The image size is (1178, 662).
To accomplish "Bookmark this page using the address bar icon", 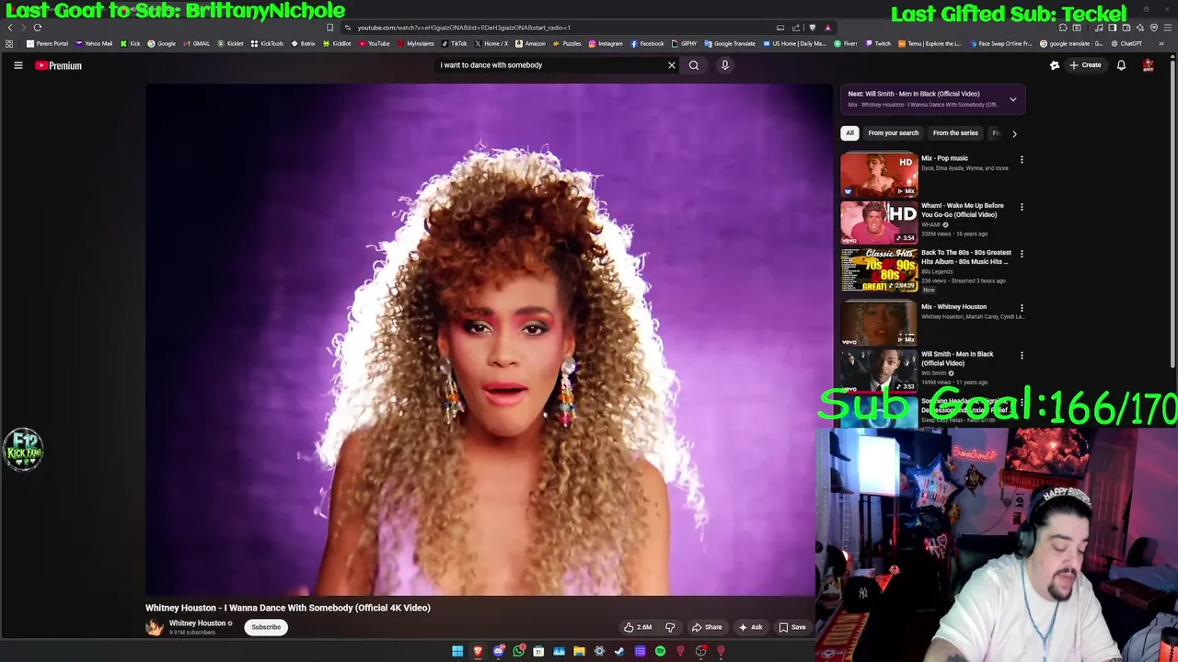I will click(329, 28).
